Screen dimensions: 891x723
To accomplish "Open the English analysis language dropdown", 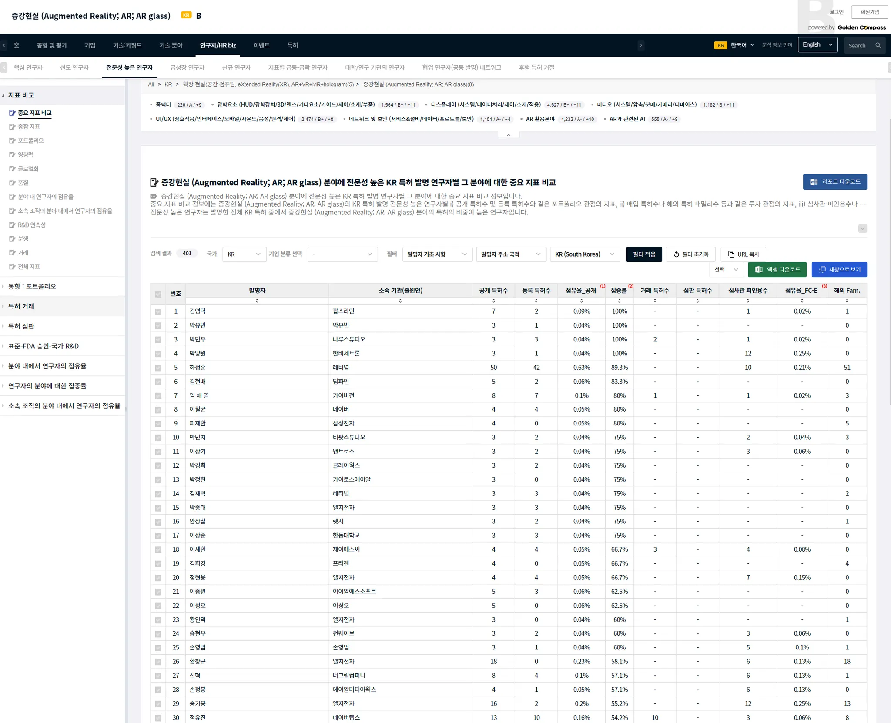I will coord(817,45).
